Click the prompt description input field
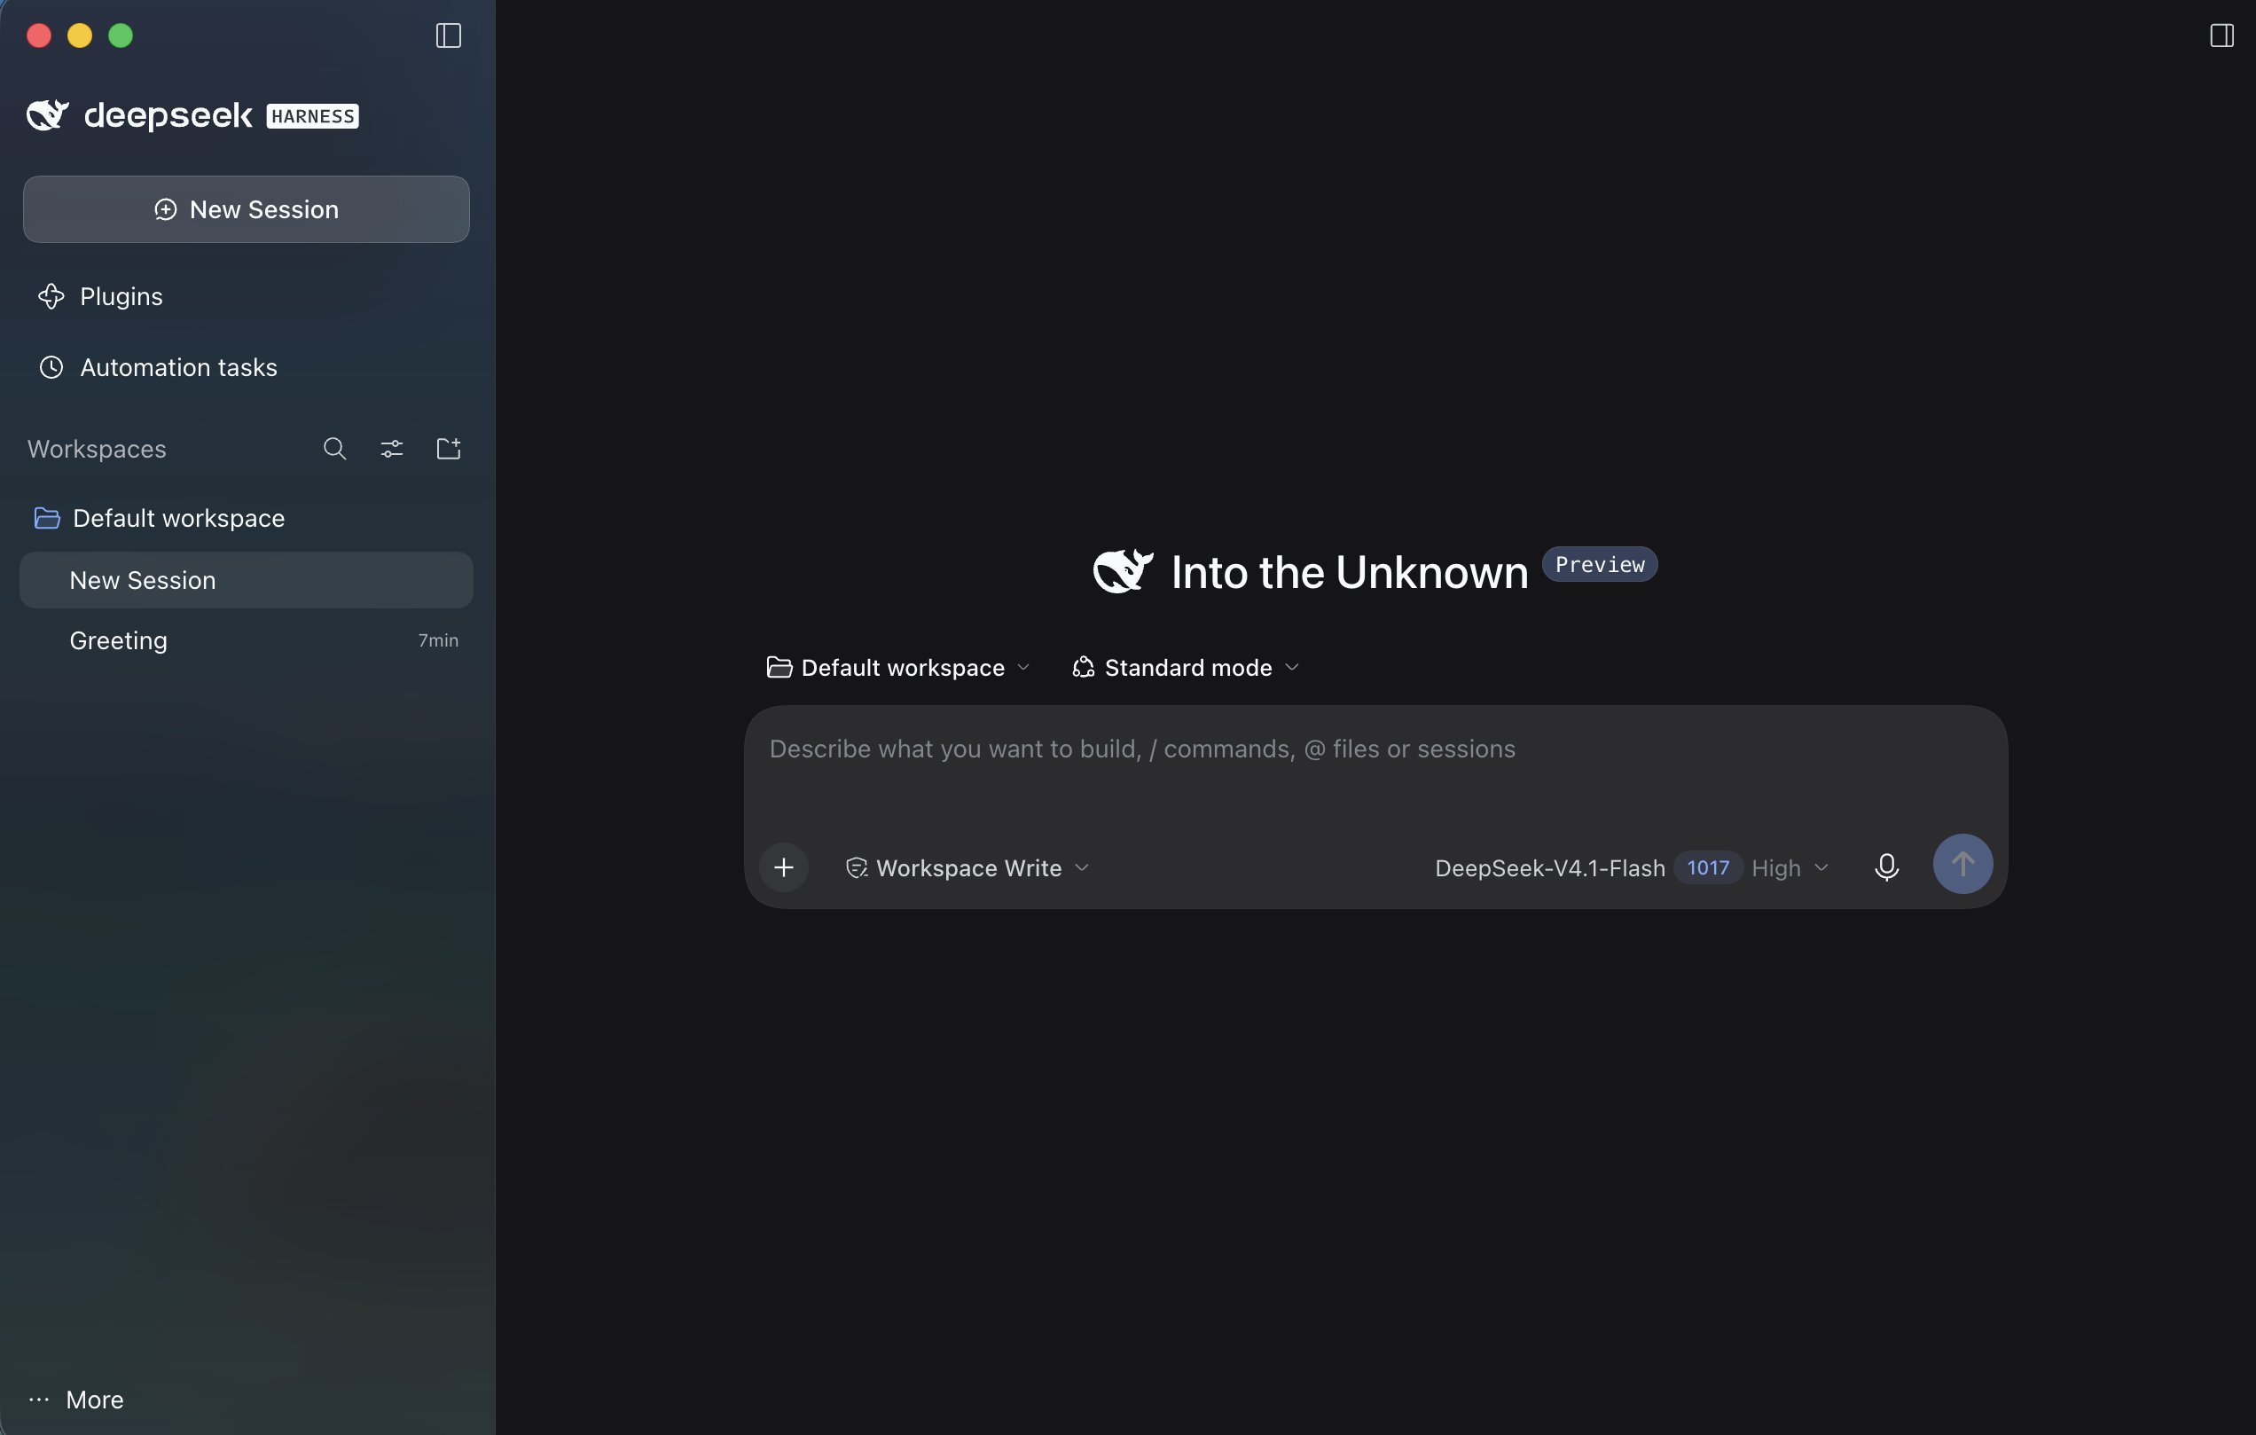Viewport: 2256px width, 1435px height. pyautogui.click(x=1375, y=749)
